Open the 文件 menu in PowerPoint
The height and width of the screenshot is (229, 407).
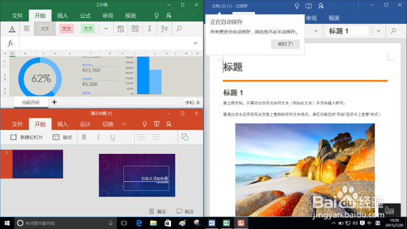[x=17, y=125]
